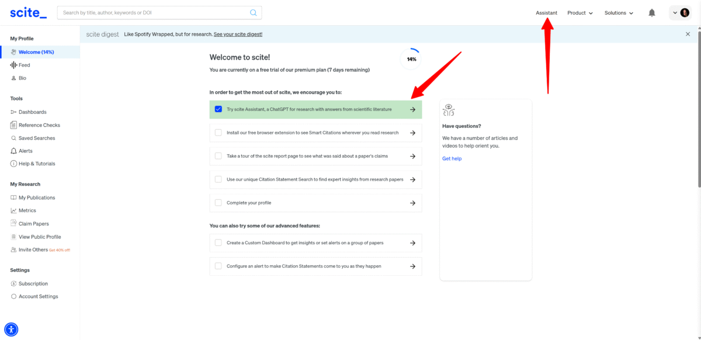Click the arrow on browser extension row
The height and width of the screenshot is (340, 701).
click(412, 133)
